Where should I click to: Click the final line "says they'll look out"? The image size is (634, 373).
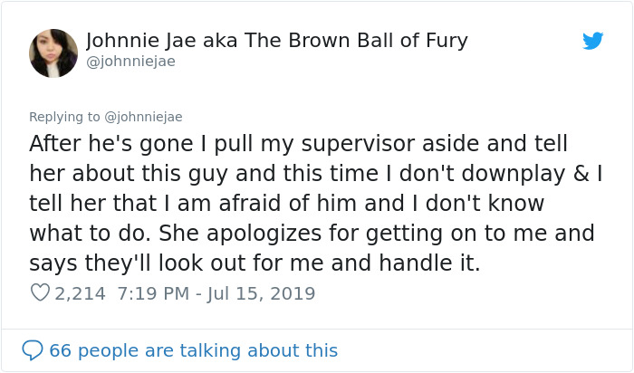point(255,263)
